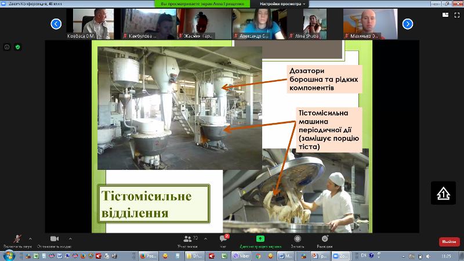Unmute microphone in Zoom toolbar
The height and width of the screenshot is (261, 464).
(x=17, y=241)
